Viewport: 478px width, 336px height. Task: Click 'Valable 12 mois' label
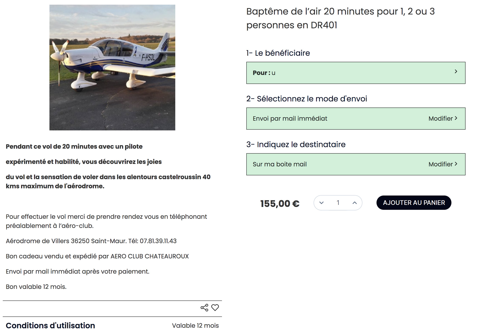click(x=195, y=326)
